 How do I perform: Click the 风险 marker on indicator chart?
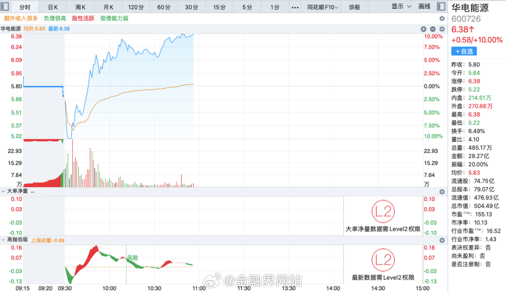click(133, 258)
